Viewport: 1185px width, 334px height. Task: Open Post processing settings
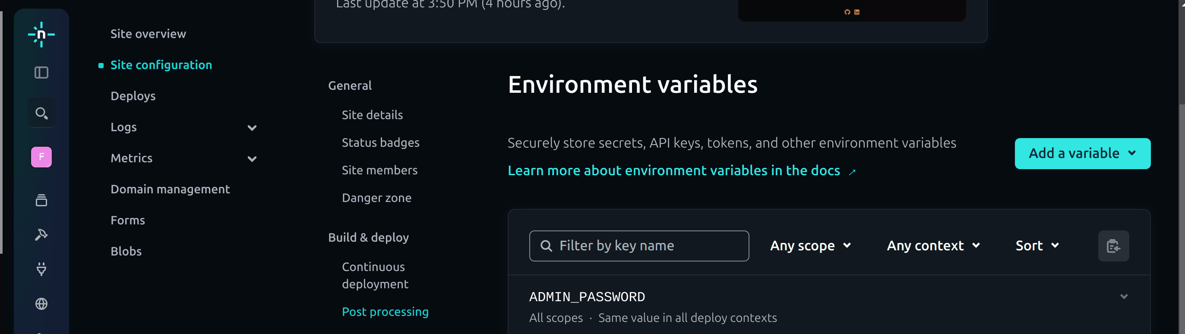point(385,312)
